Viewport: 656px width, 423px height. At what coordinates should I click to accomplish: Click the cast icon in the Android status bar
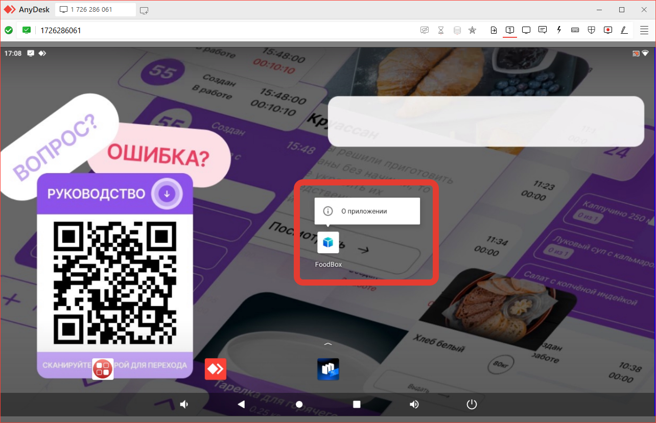[636, 53]
